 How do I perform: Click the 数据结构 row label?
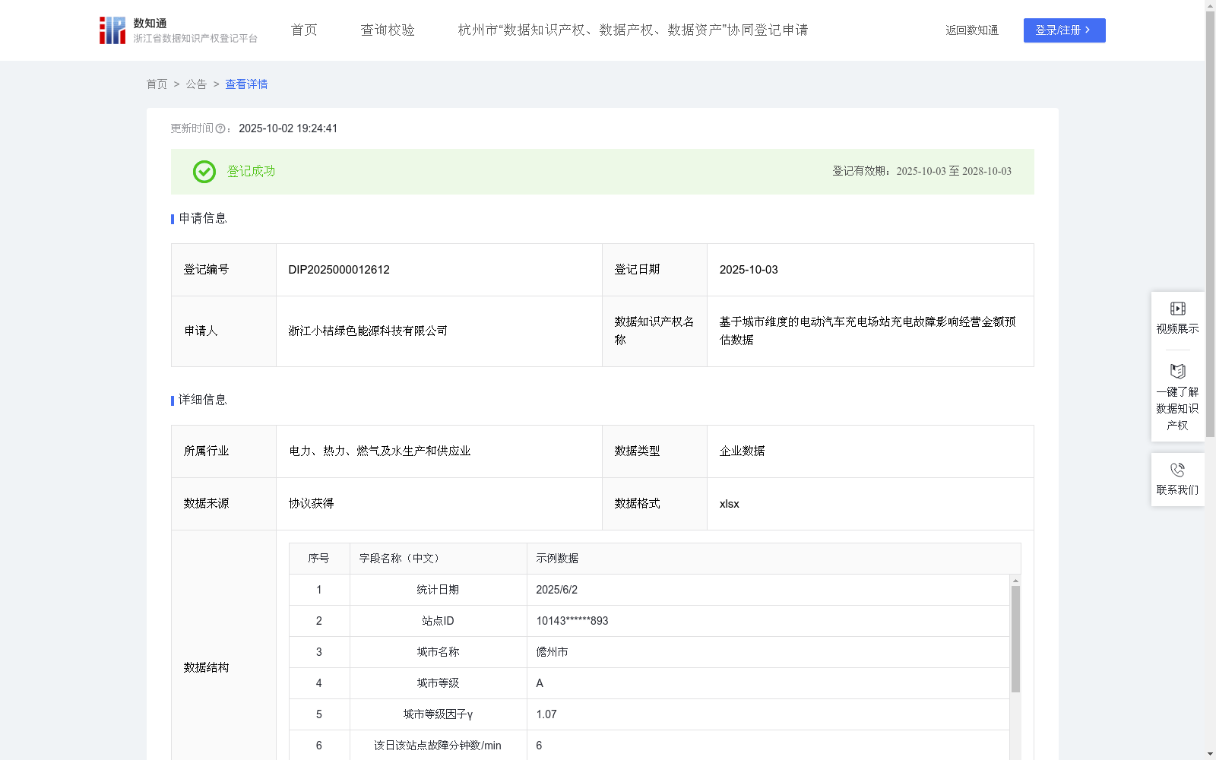[x=206, y=668]
